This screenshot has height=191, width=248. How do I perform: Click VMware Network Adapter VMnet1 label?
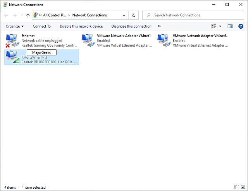(124, 36)
